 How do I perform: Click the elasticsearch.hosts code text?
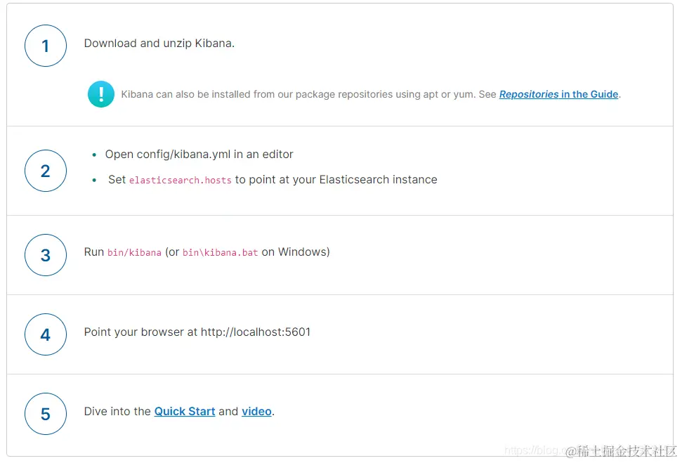(180, 180)
